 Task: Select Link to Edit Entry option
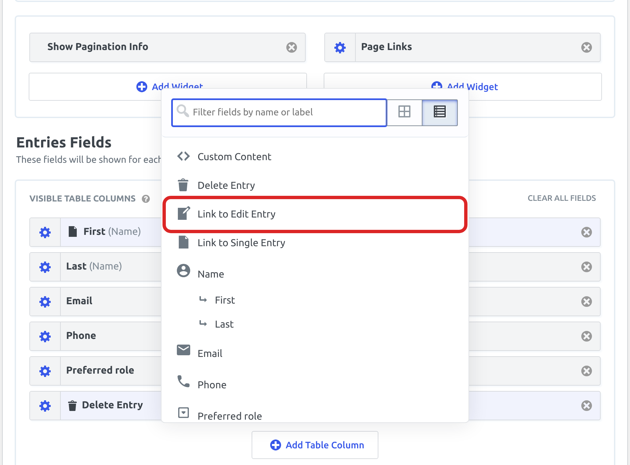(x=315, y=214)
